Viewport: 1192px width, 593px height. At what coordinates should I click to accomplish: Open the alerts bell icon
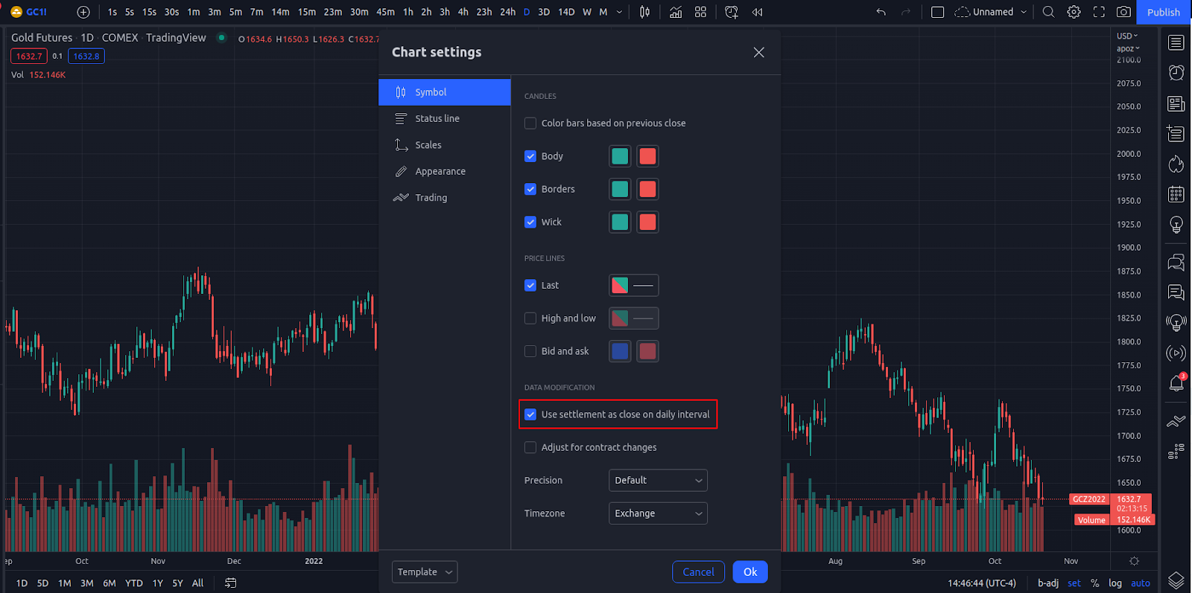(1176, 383)
